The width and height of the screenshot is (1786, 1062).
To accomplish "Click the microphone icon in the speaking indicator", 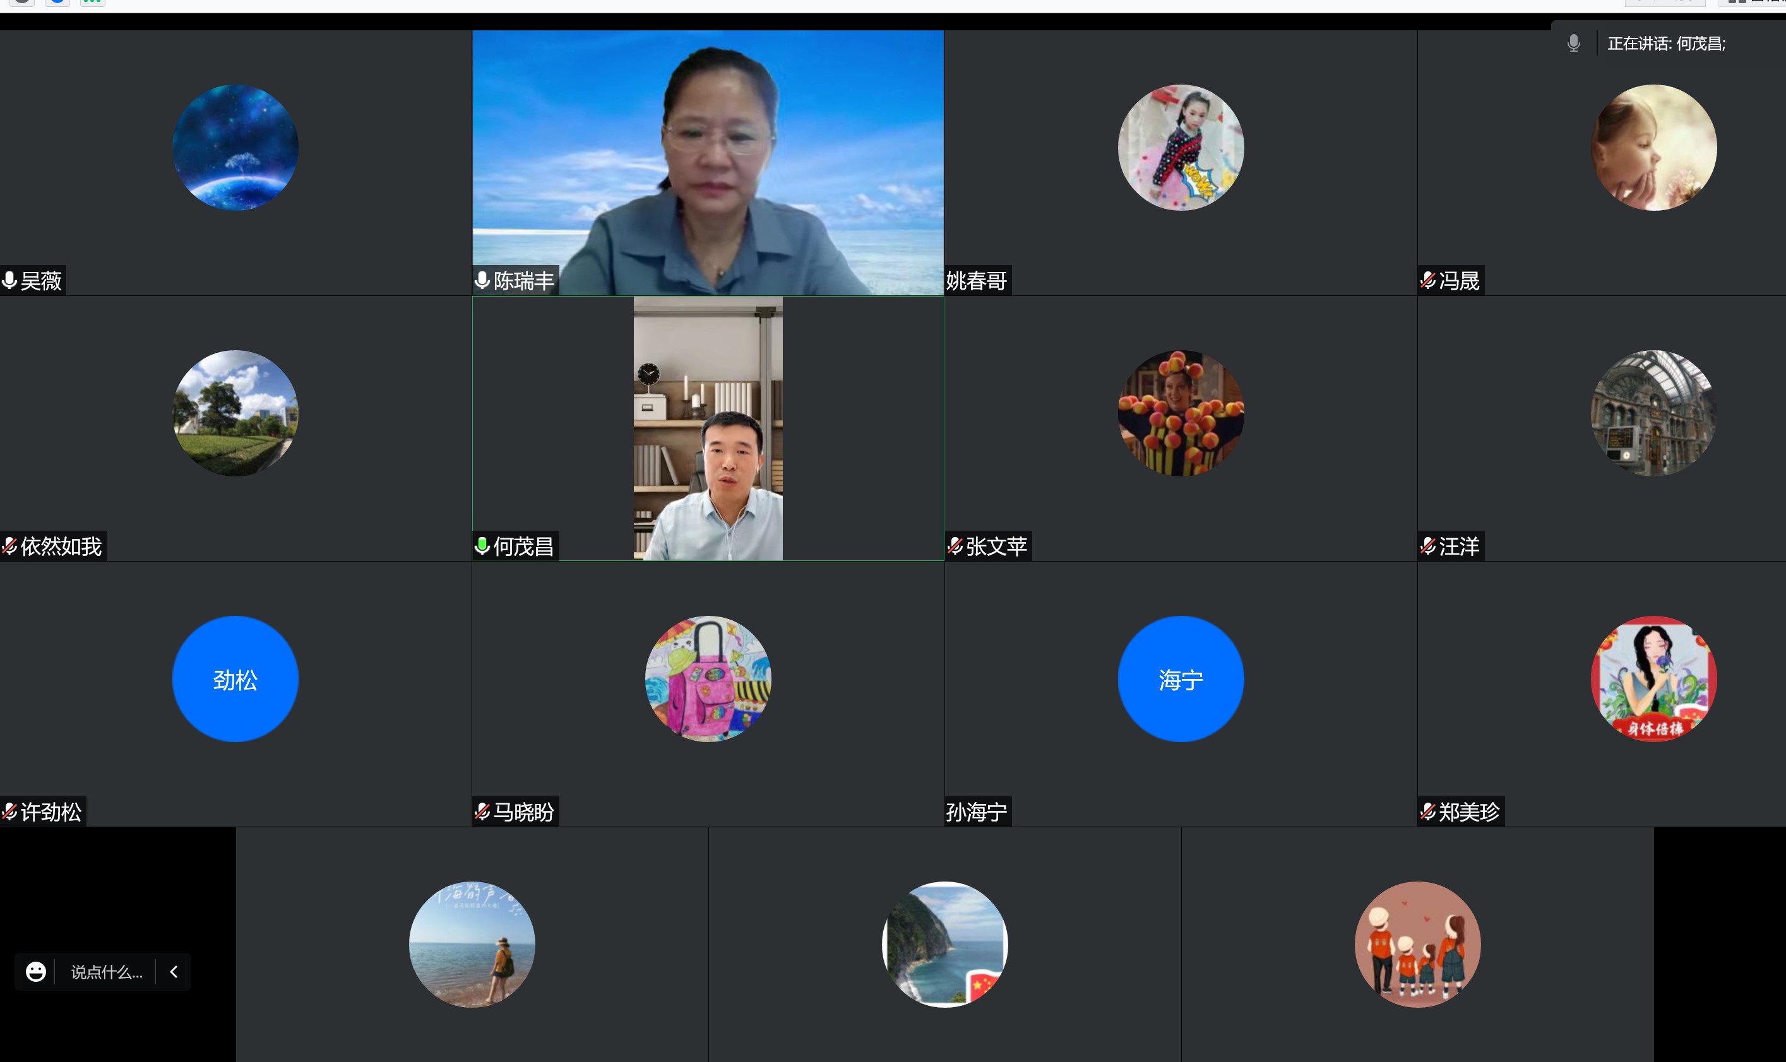I will (x=1573, y=43).
